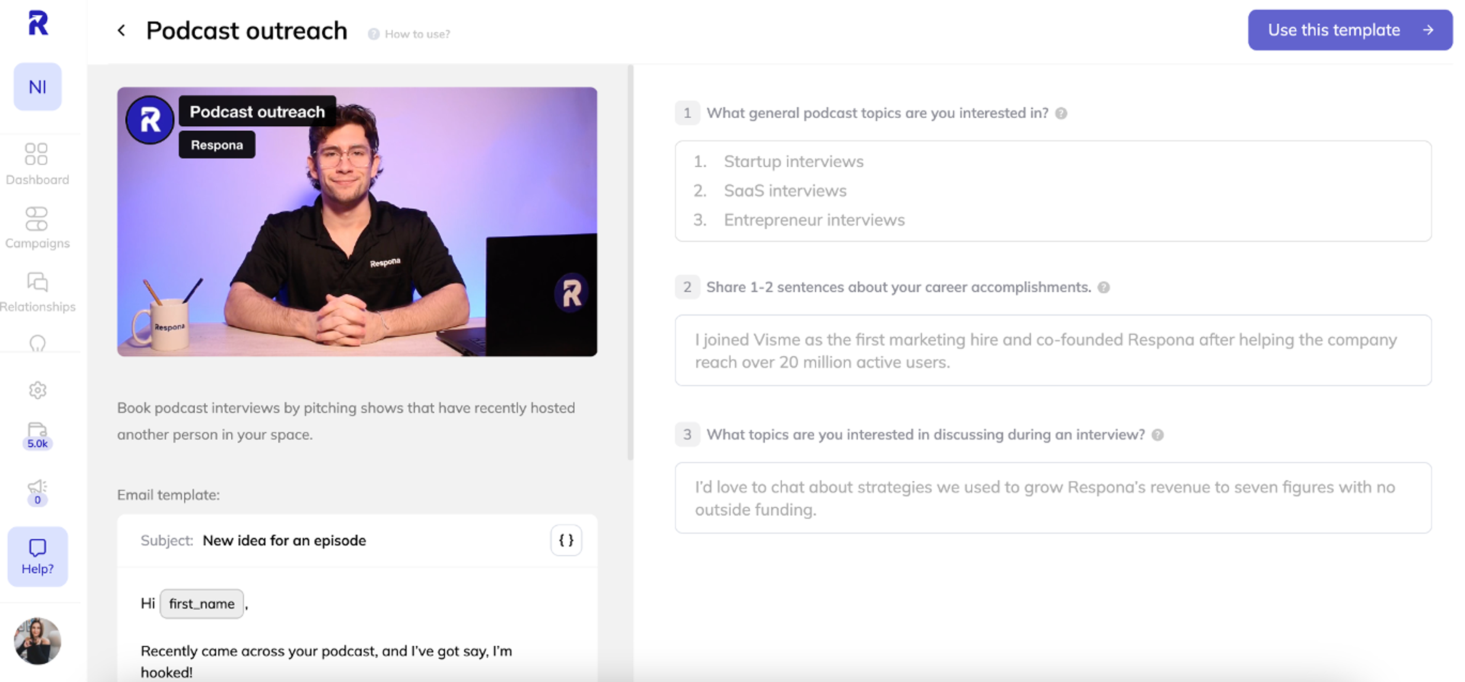Click the headphones icon in sidebar
The image size is (1465, 682).
(37, 344)
